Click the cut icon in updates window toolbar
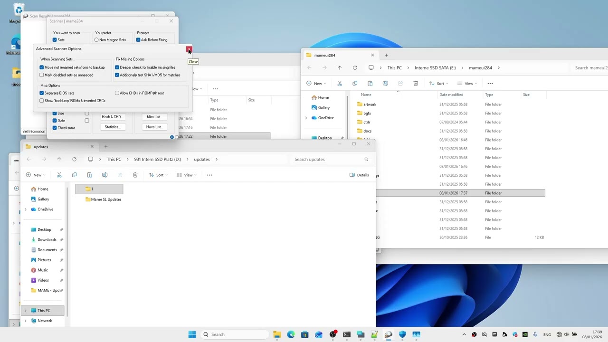608x342 pixels. pyautogui.click(x=59, y=175)
